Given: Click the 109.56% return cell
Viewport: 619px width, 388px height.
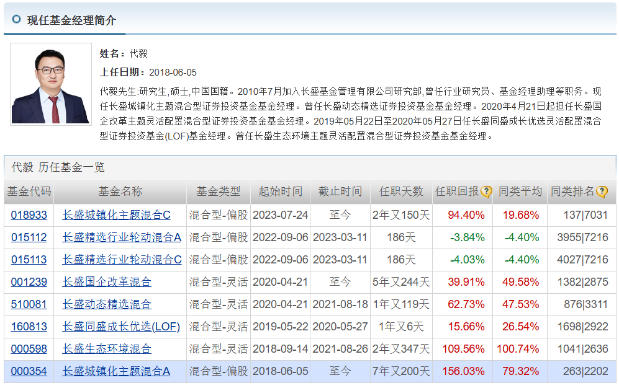Looking at the screenshot, I should pyautogui.click(x=463, y=349).
